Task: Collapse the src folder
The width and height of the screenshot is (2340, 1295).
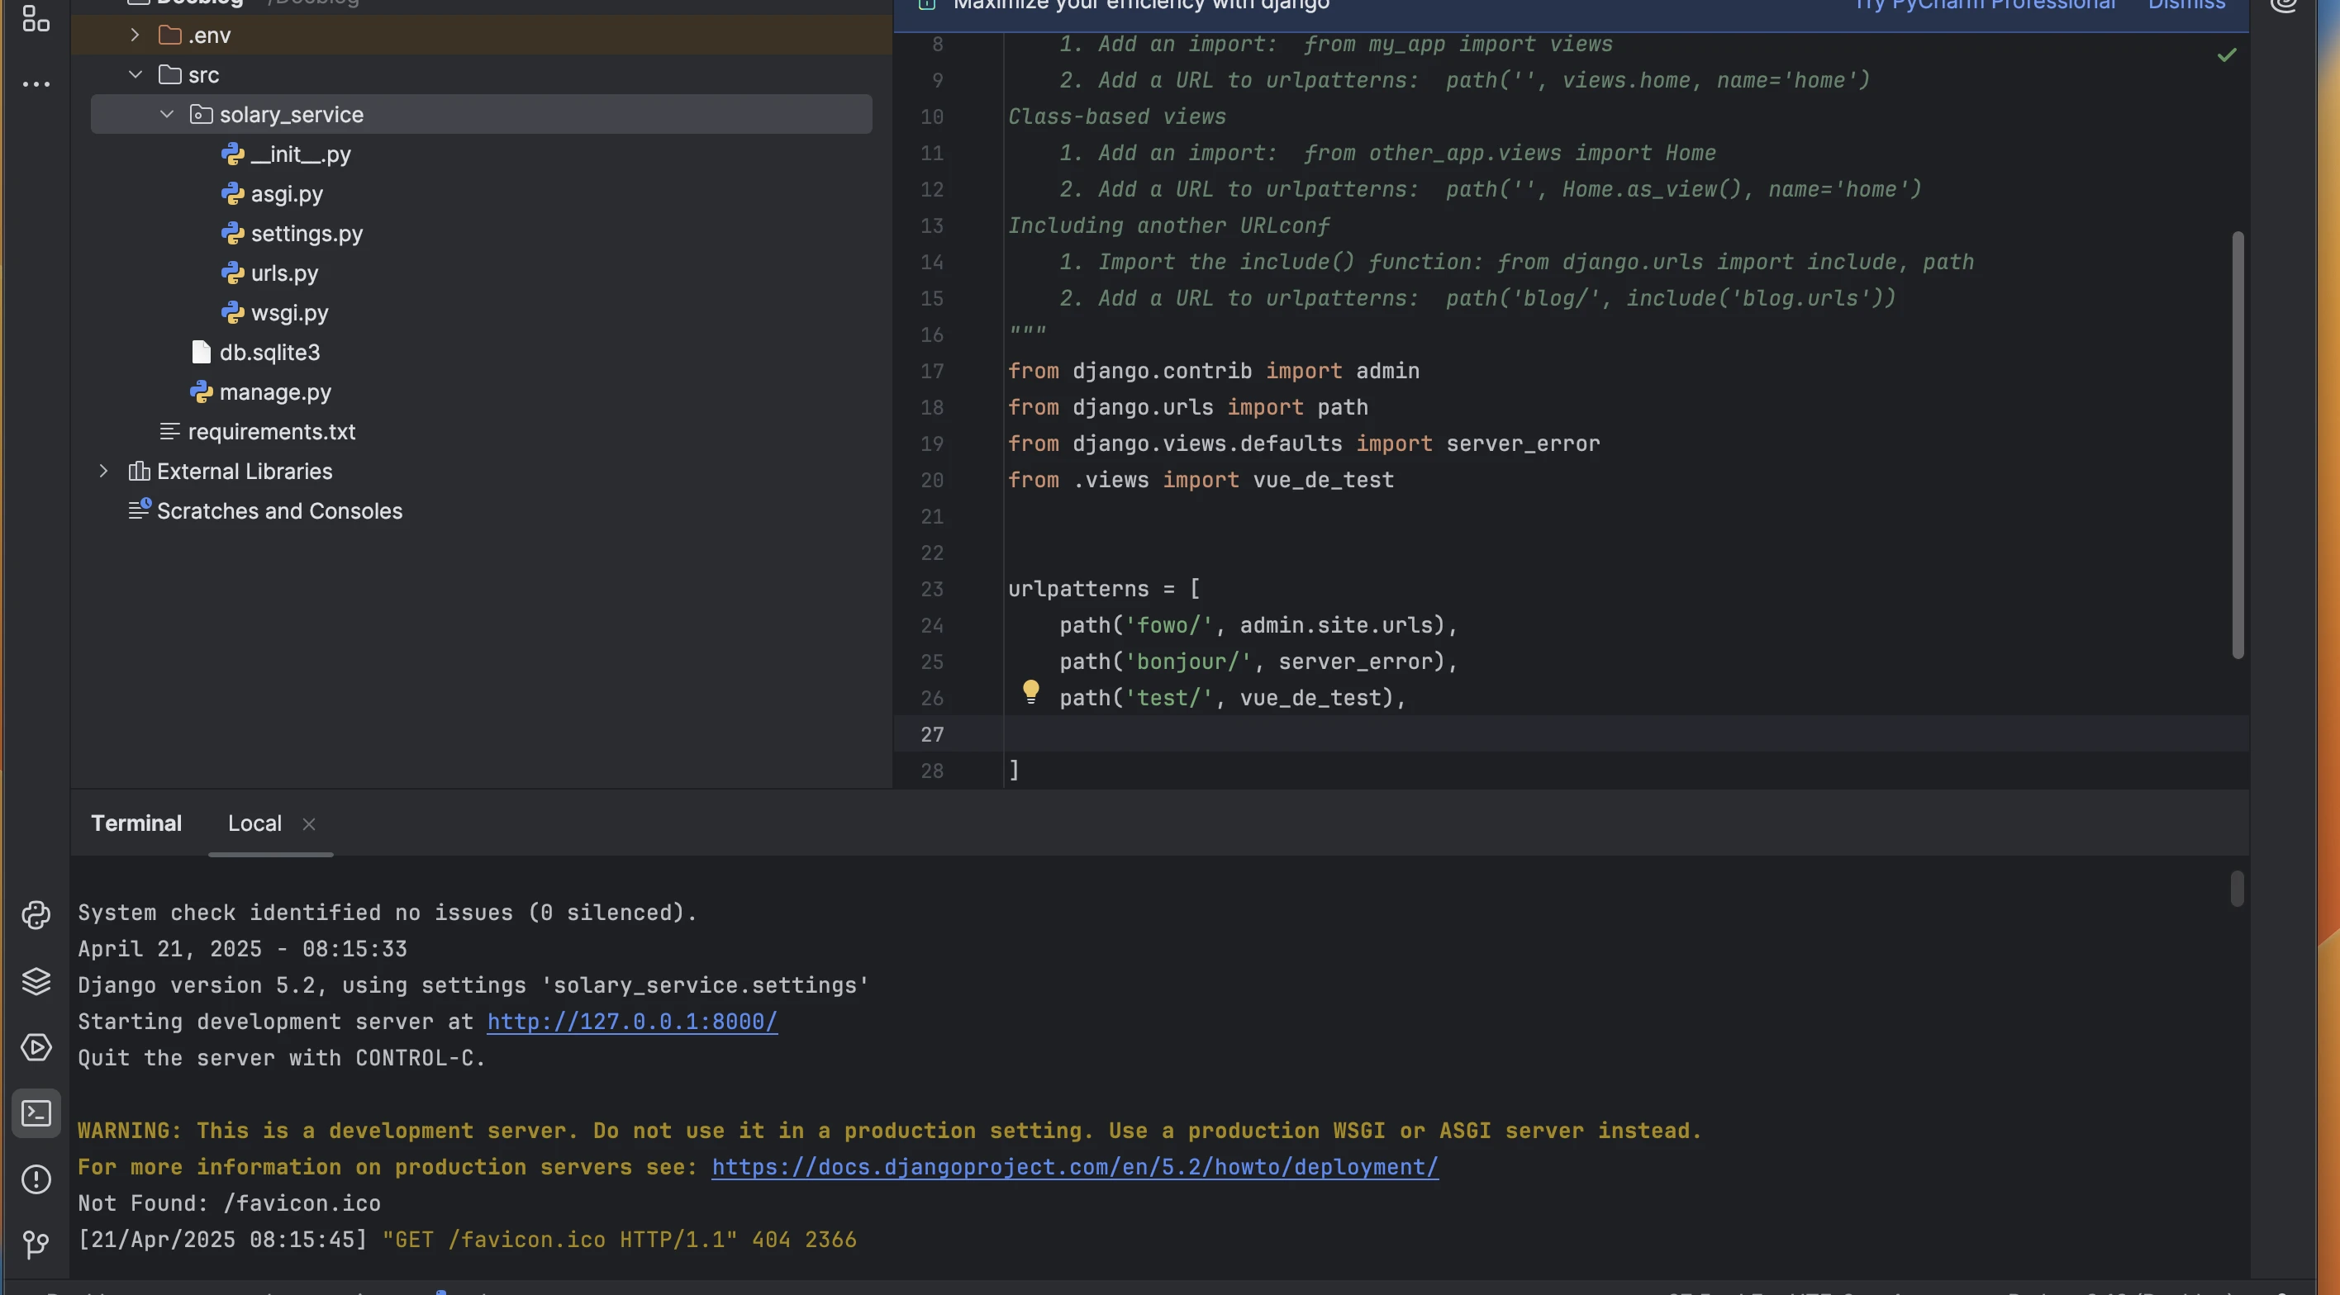Action: click(136, 74)
